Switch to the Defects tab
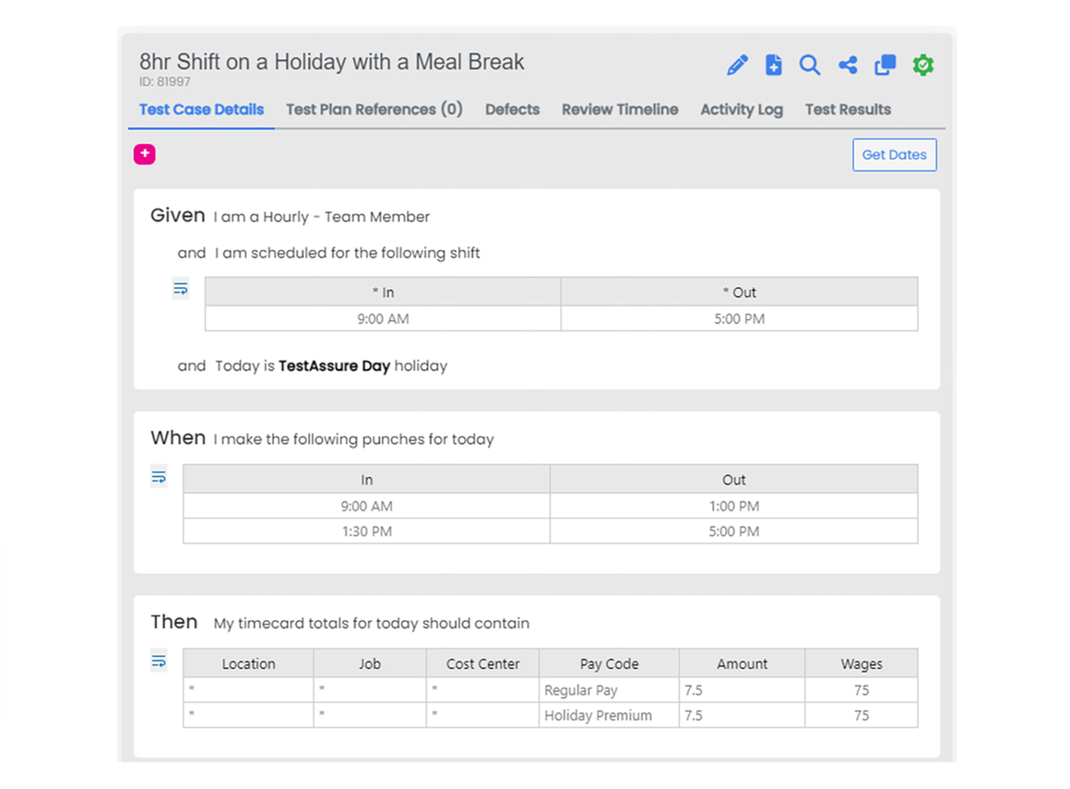This screenshot has height=789, width=1070. 512,109
